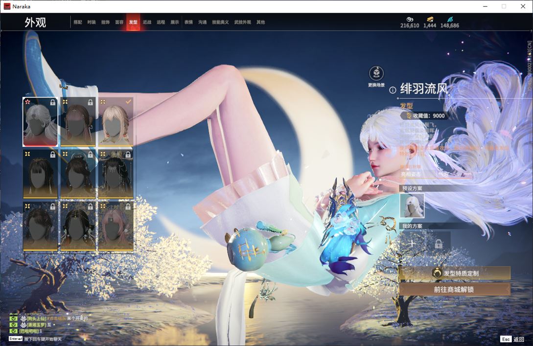
Task: Click the 按下回车键开始聊天 chat prompt
Action: click(43, 339)
